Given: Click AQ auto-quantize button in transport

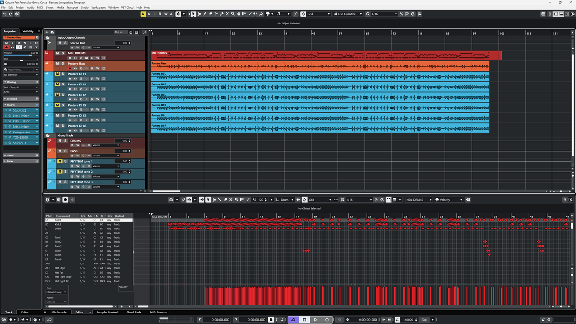Looking at the screenshot, I should [49, 319].
